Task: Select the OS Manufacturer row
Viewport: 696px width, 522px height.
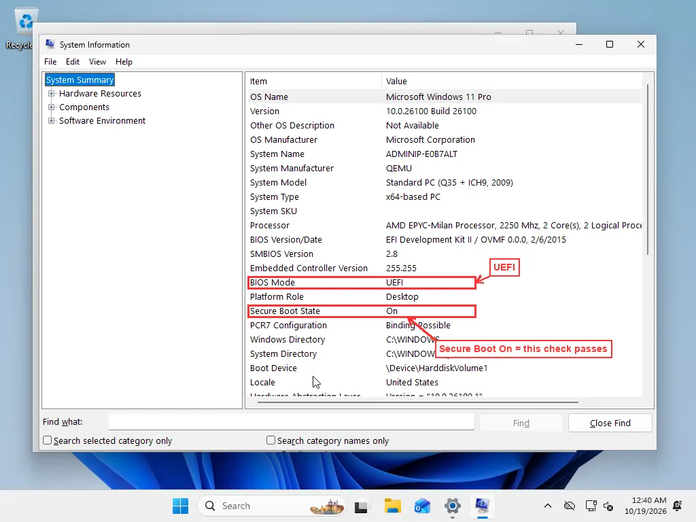Action: (445, 139)
